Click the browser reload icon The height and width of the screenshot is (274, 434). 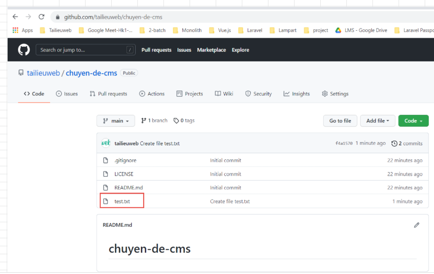[41, 17]
